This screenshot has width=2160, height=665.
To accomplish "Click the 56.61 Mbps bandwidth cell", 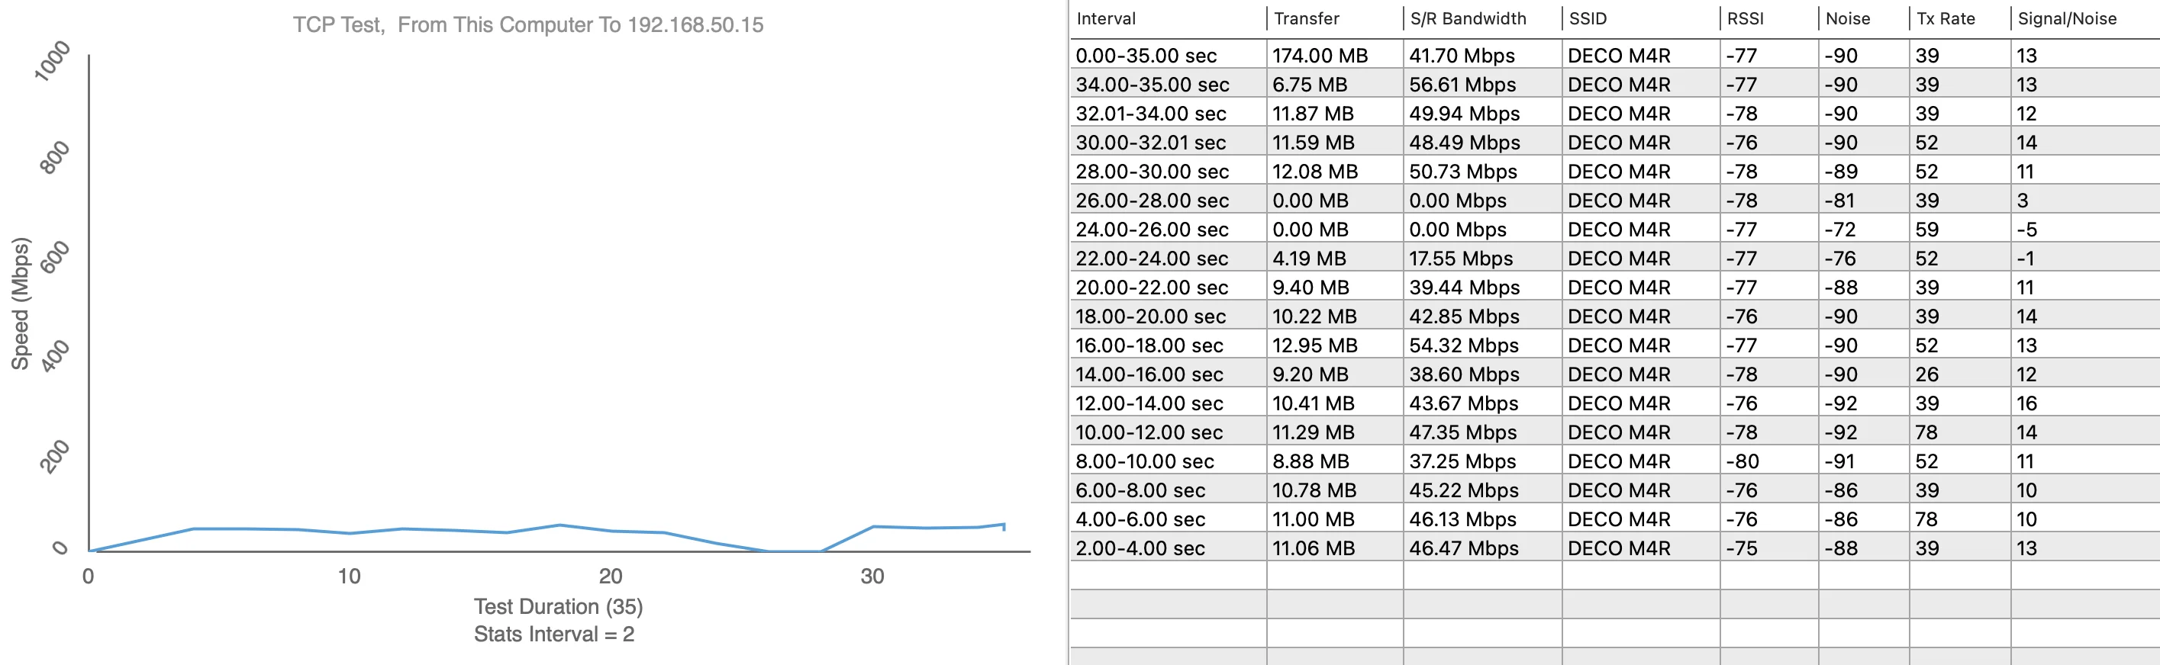I will (1462, 85).
